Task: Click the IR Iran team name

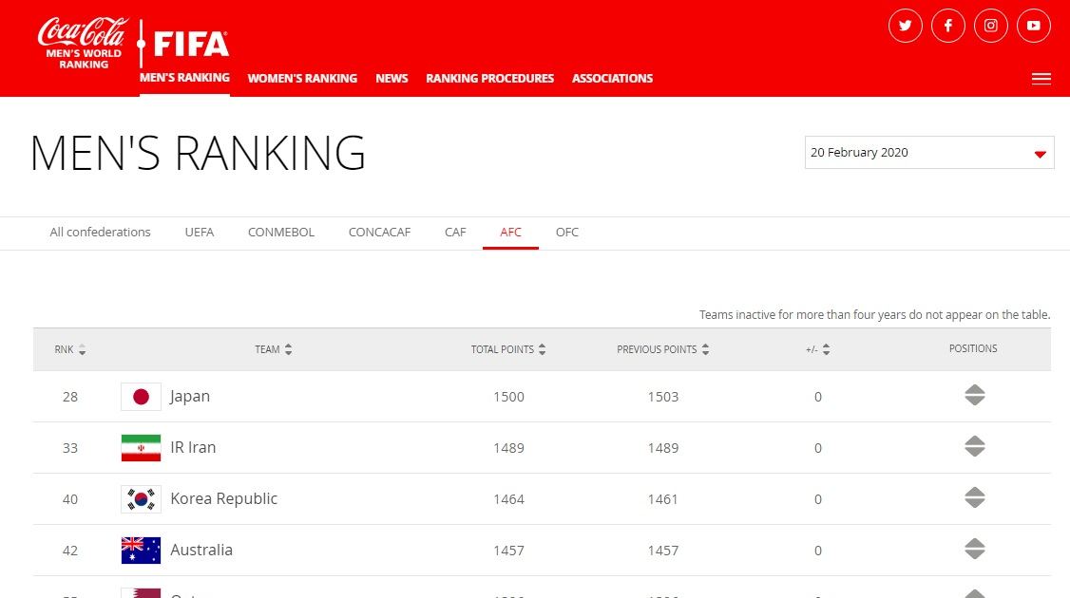Action: [193, 448]
